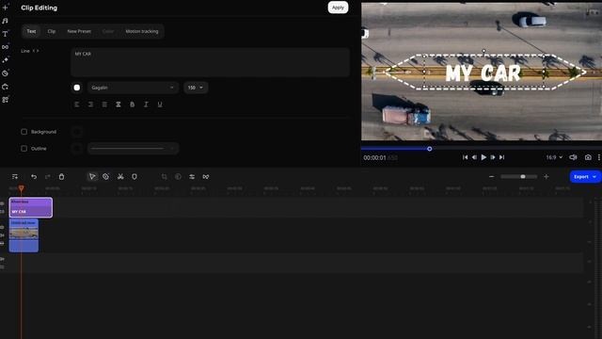Add a marker with the marker icon

click(x=135, y=176)
